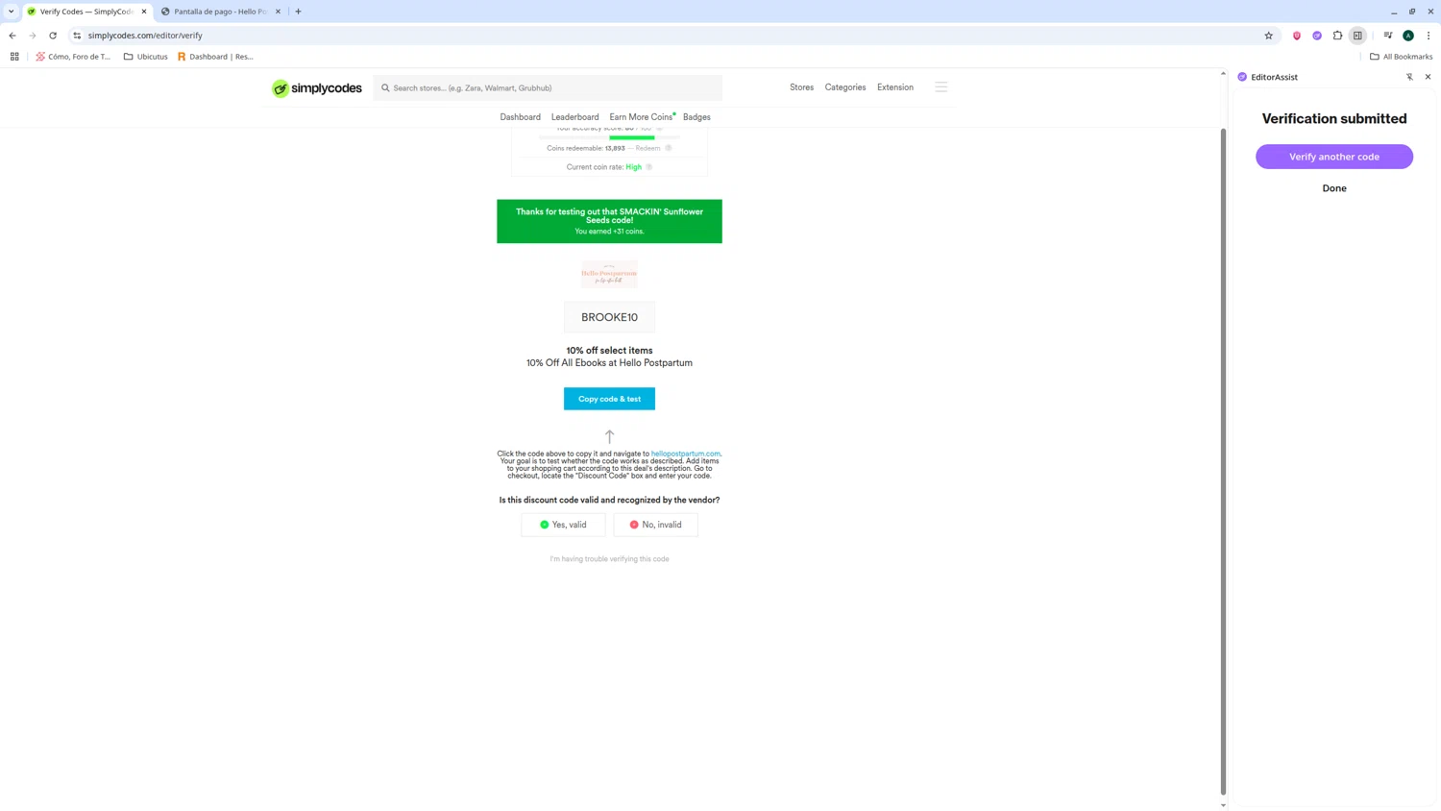1441x811 pixels.
Task: Mark code as No, invalid
Action: point(656,525)
